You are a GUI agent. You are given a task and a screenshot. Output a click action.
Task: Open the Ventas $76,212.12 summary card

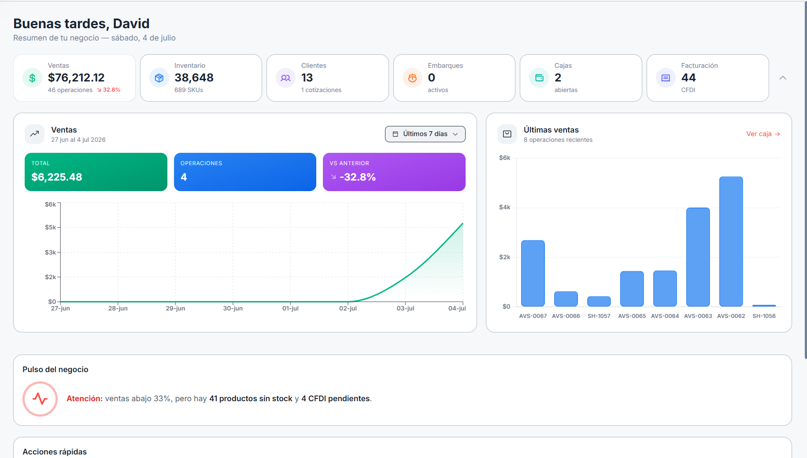click(74, 78)
